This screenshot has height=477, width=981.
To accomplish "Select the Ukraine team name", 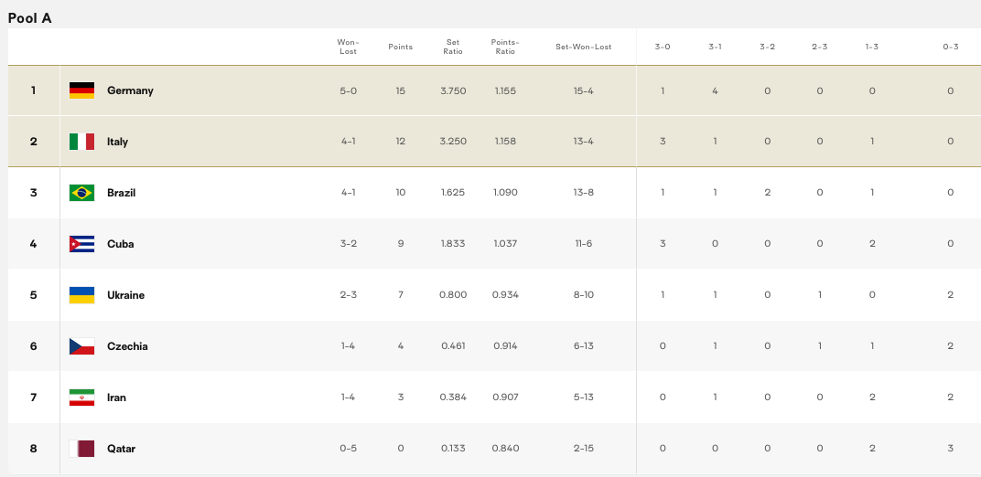I will pos(125,295).
